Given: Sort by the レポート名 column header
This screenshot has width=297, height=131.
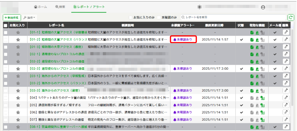Looking at the screenshot, I should coord(57,25).
